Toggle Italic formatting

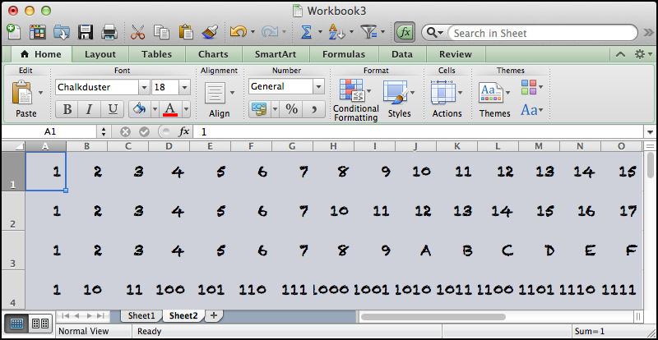coord(90,109)
